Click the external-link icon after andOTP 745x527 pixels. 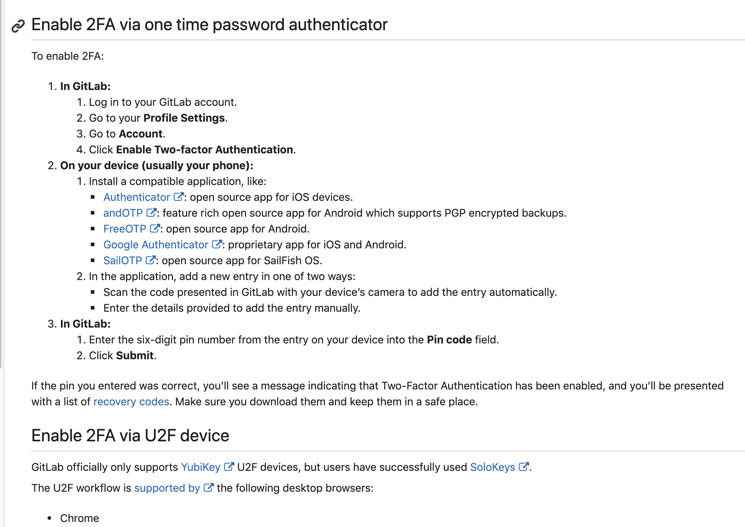click(x=151, y=212)
